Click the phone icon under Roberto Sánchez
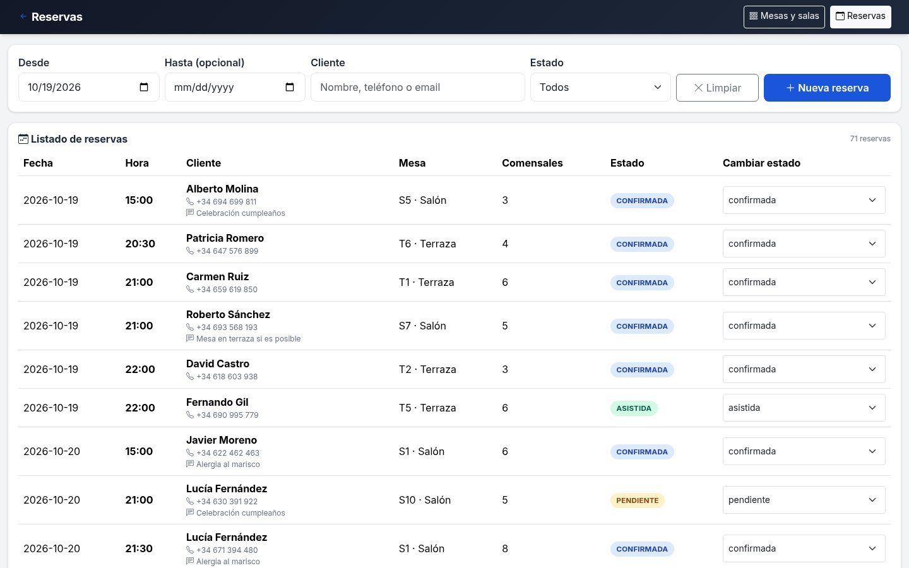The image size is (909, 568). click(x=190, y=328)
